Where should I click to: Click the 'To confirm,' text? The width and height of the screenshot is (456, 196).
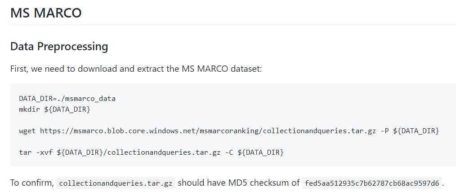click(x=31, y=183)
